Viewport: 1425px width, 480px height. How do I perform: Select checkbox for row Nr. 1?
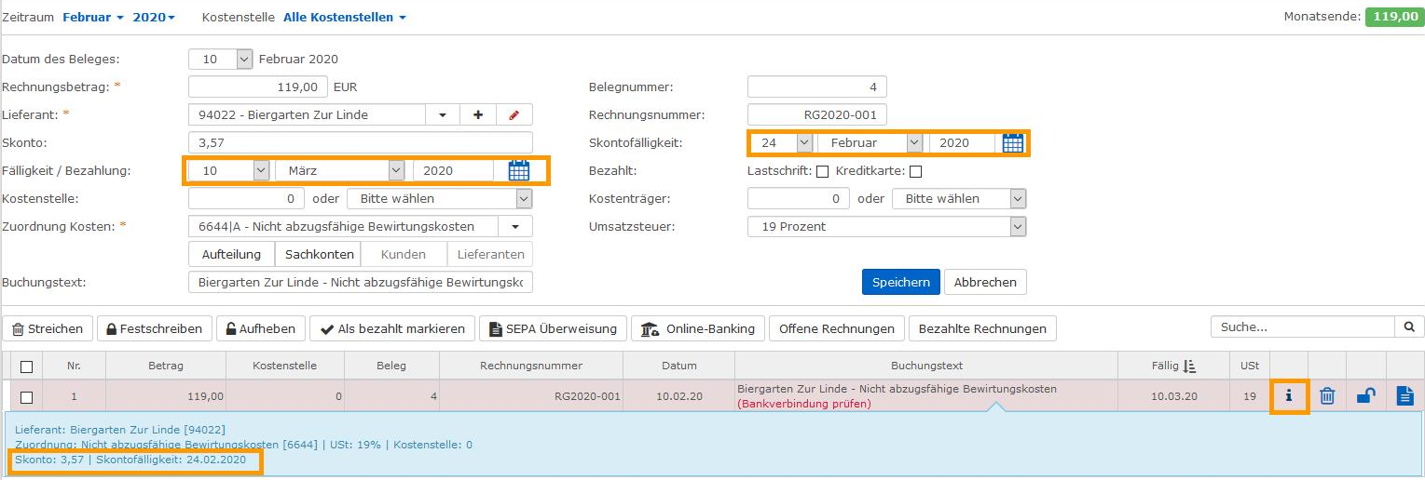point(26,397)
